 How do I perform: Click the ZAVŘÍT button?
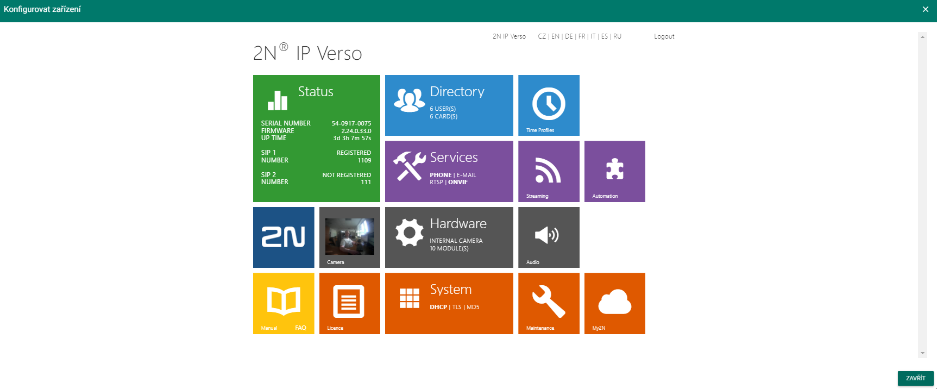(x=915, y=378)
